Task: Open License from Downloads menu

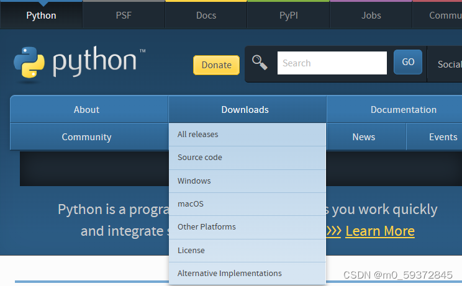Action: 247,251
